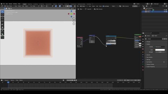Open the File menu
Image resolution: width=168 pixels, height=94 pixels.
[4, 4]
